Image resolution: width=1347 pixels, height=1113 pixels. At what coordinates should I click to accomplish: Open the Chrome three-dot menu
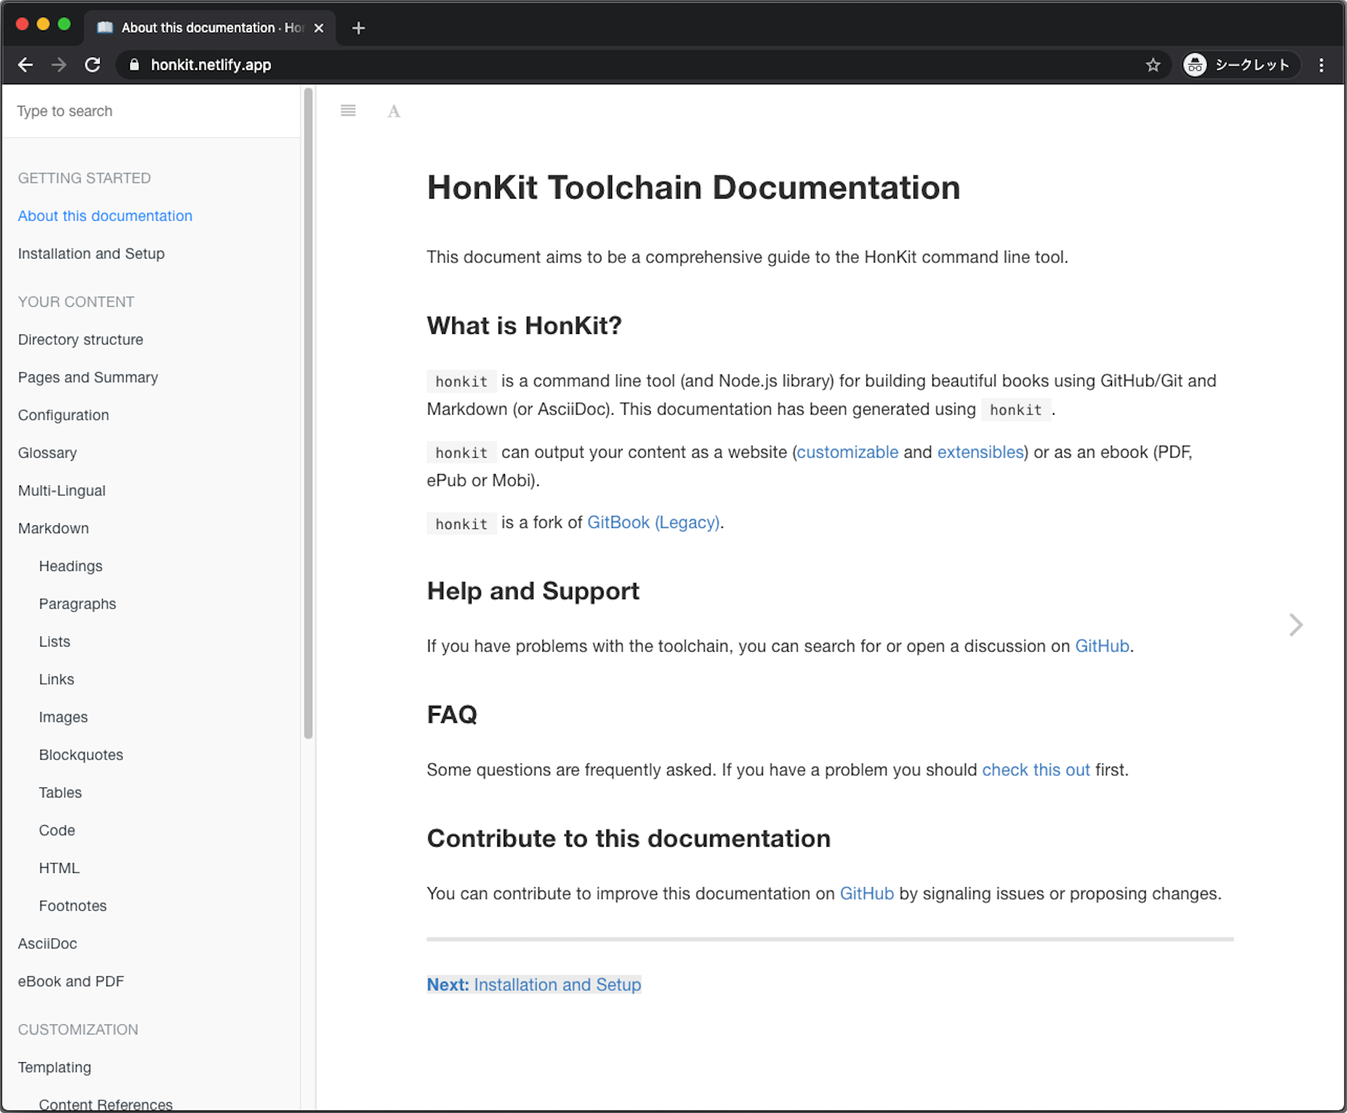click(x=1321, y=65)
